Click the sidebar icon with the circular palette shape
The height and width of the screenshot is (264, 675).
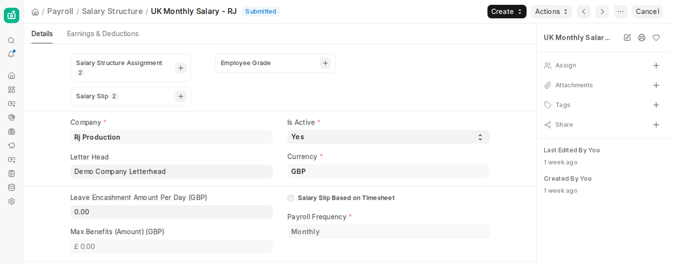click(11, 118)
